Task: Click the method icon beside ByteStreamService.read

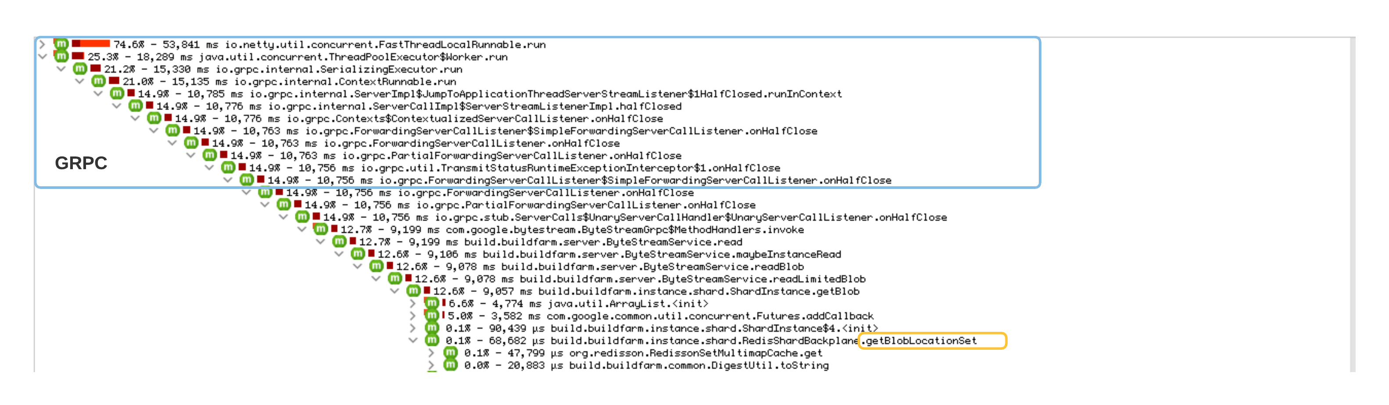Action: pyautogui.click(x=340, y=242)
